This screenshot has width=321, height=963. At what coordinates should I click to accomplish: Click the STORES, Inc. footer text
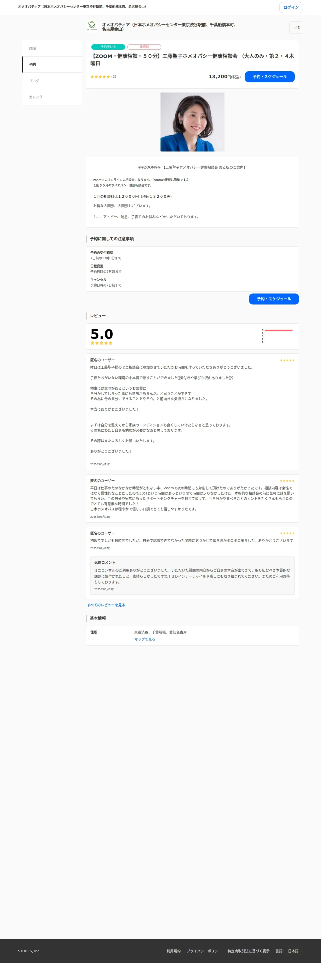(29, 951)
